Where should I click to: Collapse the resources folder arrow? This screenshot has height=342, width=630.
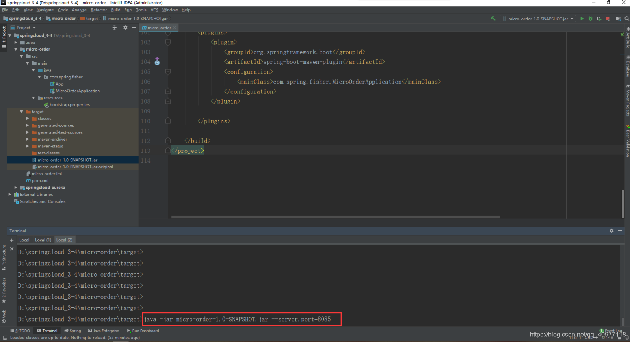click(33, 98)
